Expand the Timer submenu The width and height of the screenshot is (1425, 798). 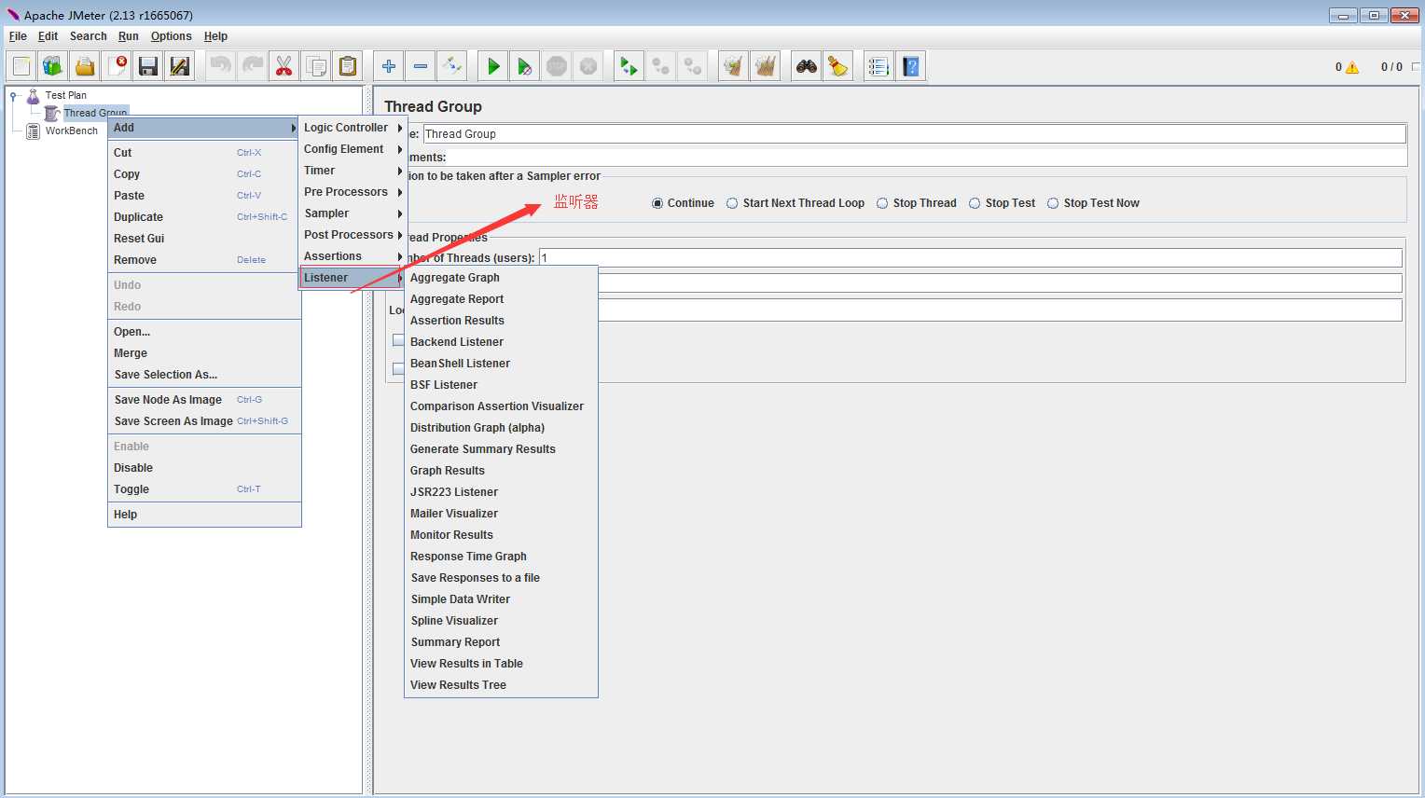[x=353, y=171]
